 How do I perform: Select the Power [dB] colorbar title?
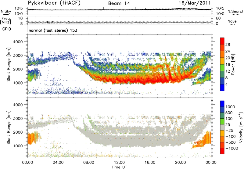coord(233,64)
